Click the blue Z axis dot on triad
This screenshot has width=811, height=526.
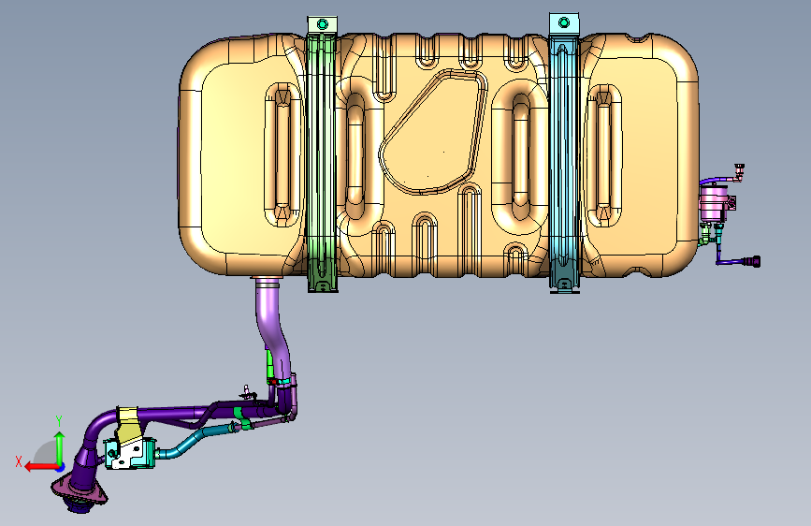(62, 467)
